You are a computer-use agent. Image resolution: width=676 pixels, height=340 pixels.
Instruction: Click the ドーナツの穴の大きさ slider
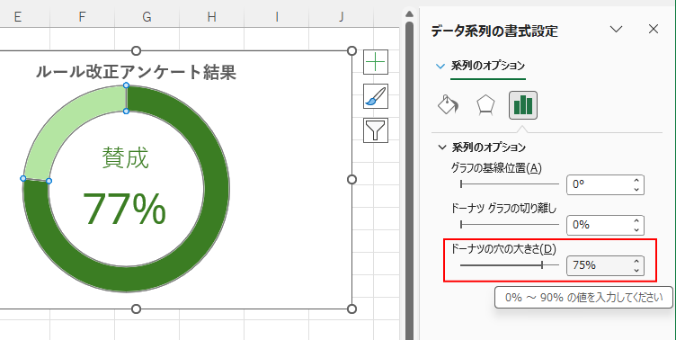[x=509, y=265]
